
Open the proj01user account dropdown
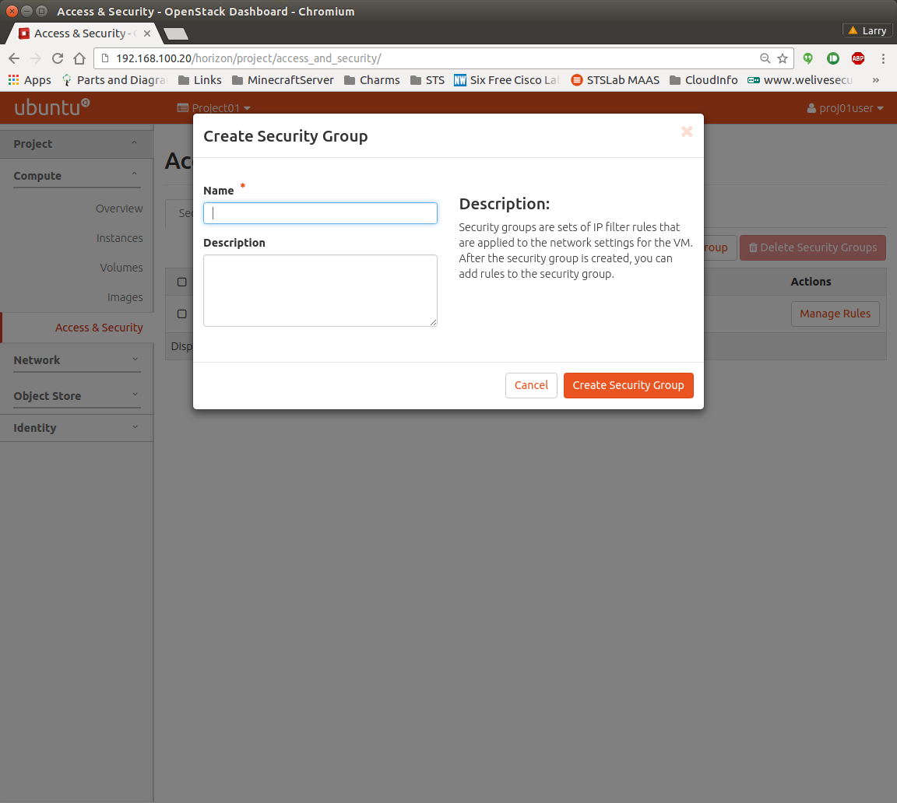click(846, 108)
